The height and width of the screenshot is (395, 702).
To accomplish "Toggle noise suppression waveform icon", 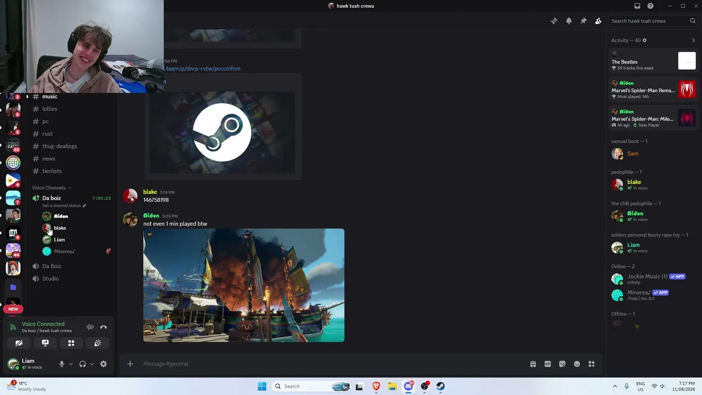I will 90,327.
